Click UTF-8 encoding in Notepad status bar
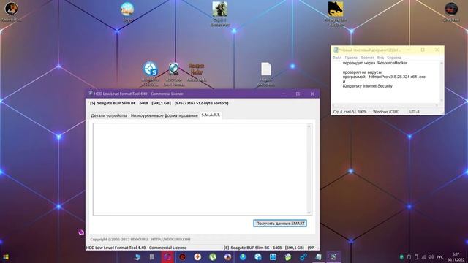 point(415,112)
